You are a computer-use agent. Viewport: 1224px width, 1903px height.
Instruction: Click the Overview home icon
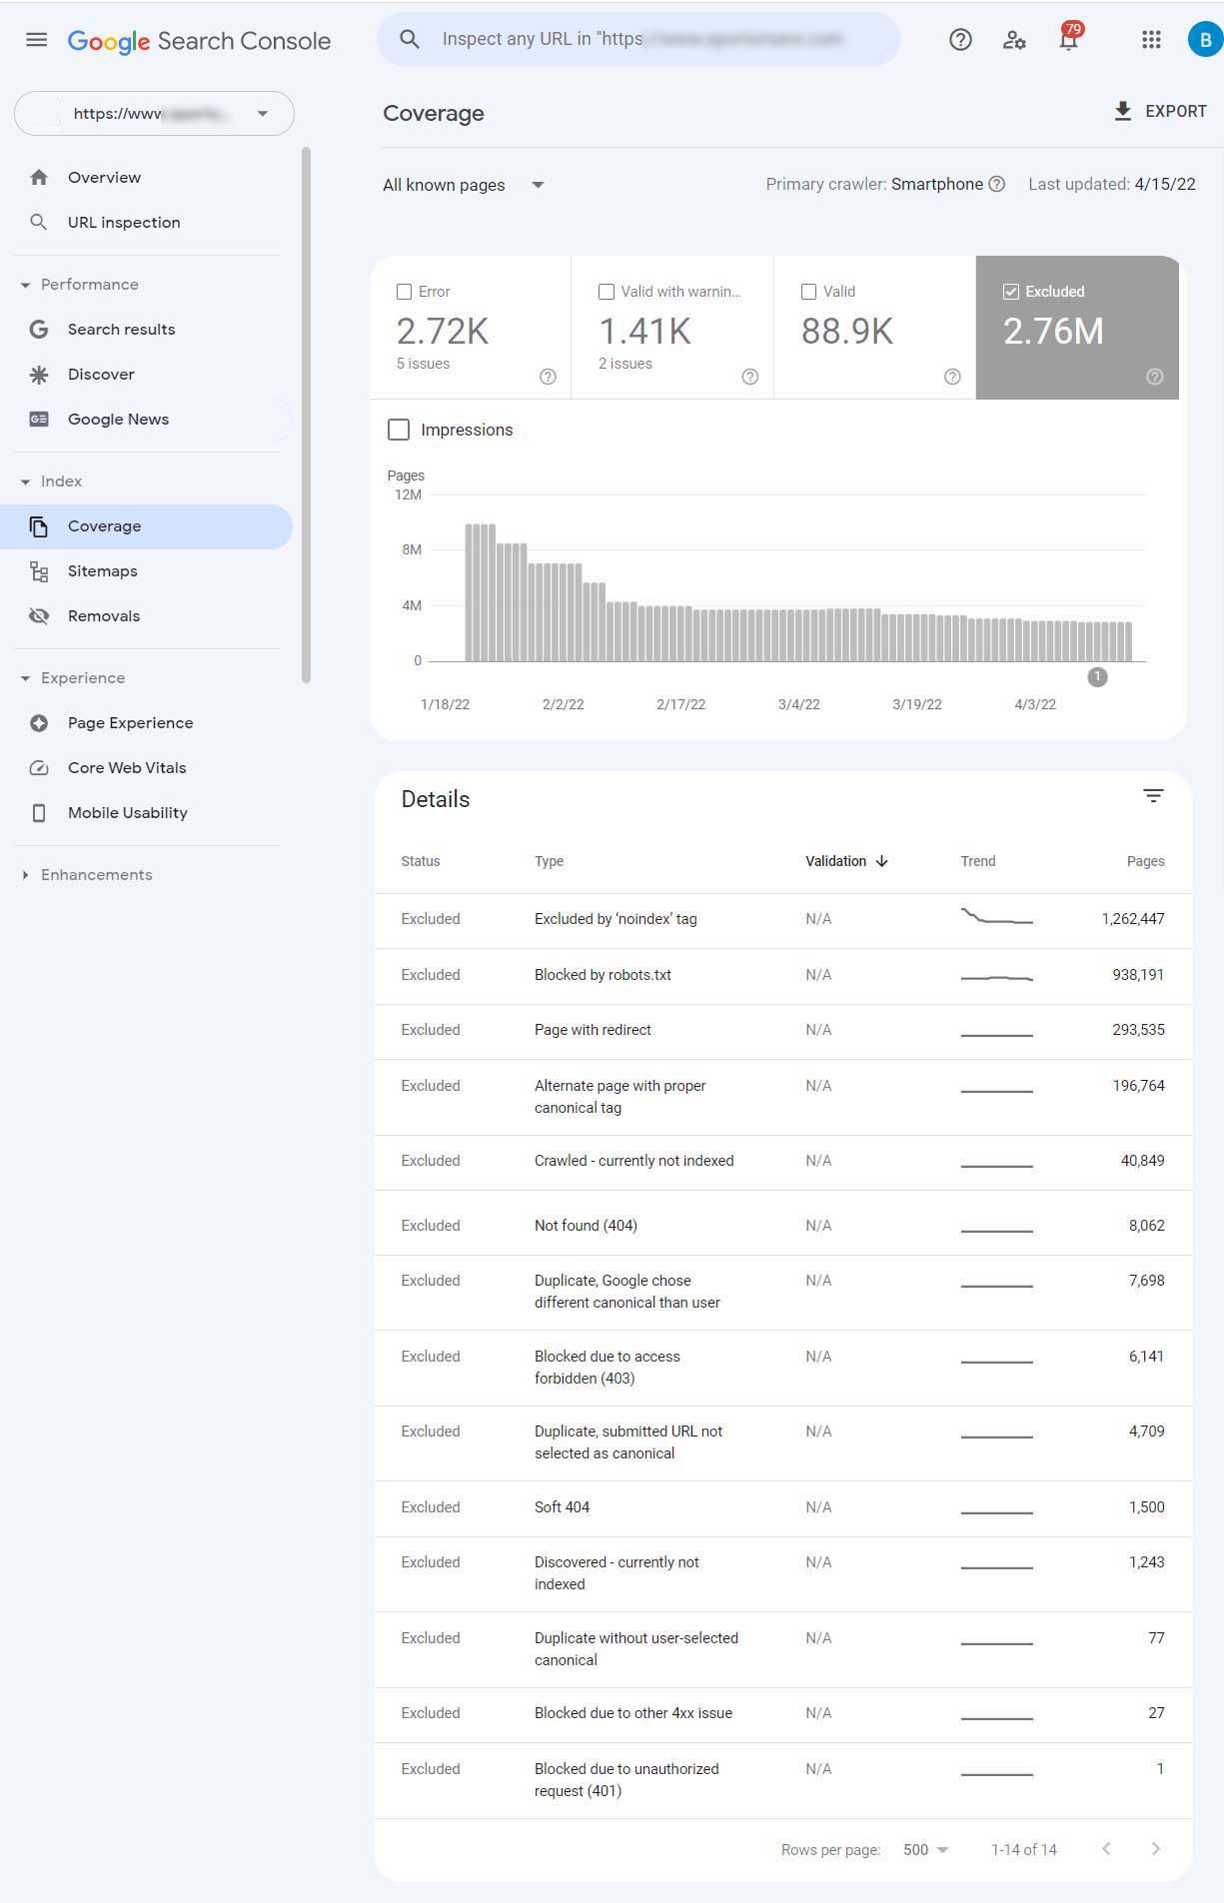click(39, 178)
